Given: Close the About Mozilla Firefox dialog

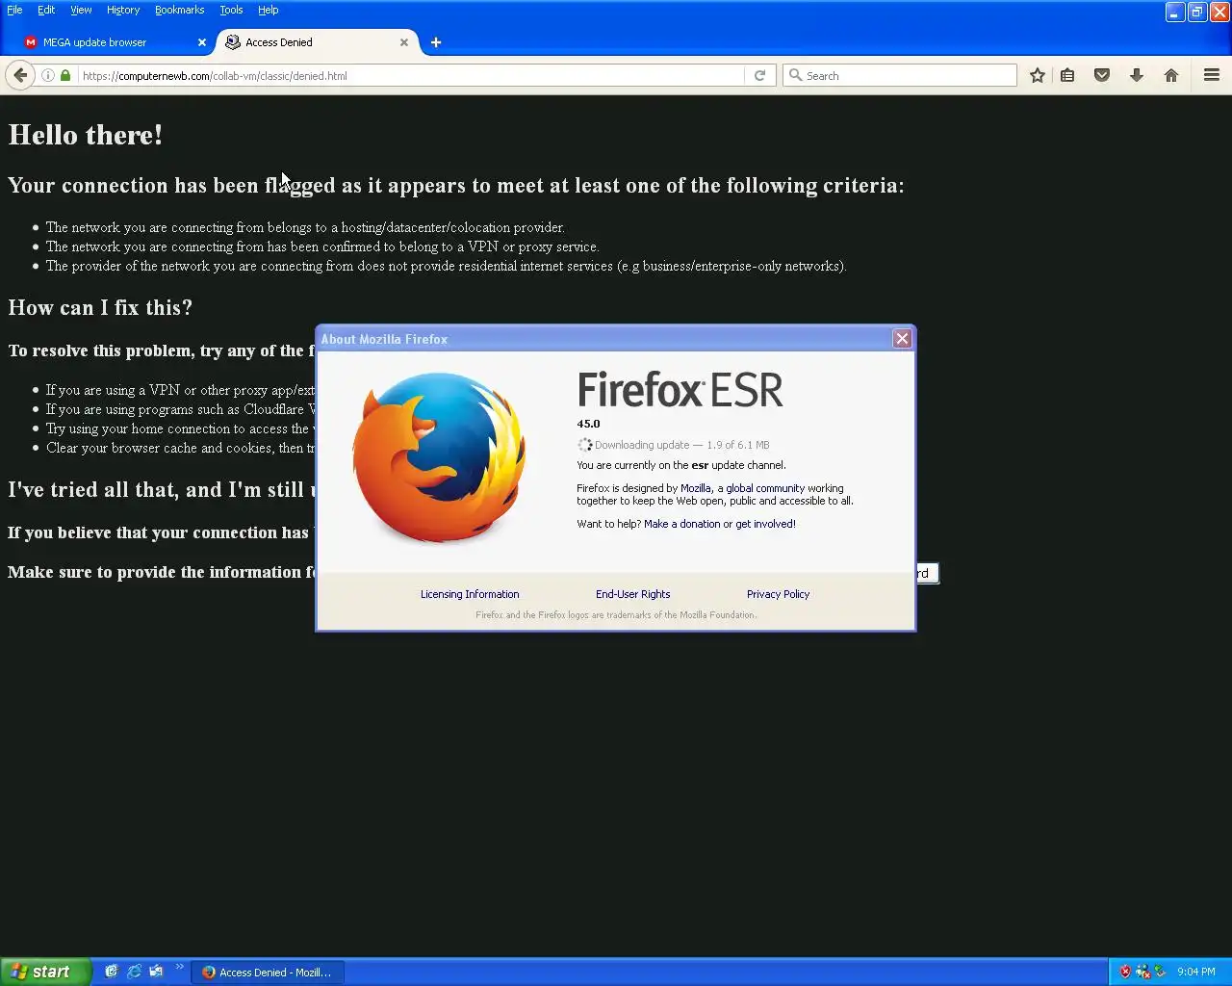Looking at the screenshot, I should (902, 338).
